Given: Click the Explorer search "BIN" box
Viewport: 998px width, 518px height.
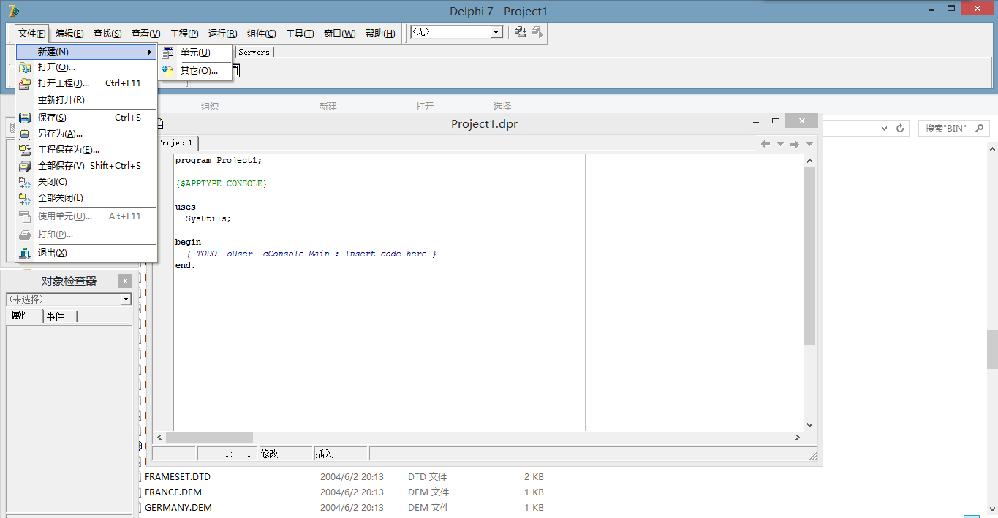Looking at the screenshot, I should (x=946, y=128).
